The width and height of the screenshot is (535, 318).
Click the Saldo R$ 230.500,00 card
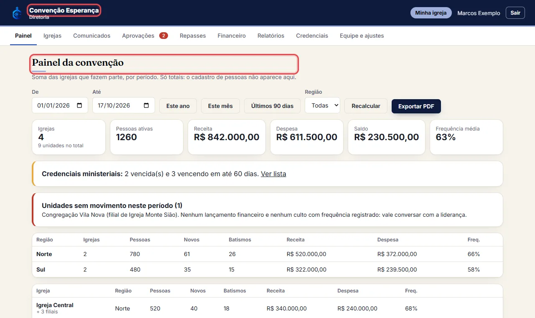[x=387, y=137]
